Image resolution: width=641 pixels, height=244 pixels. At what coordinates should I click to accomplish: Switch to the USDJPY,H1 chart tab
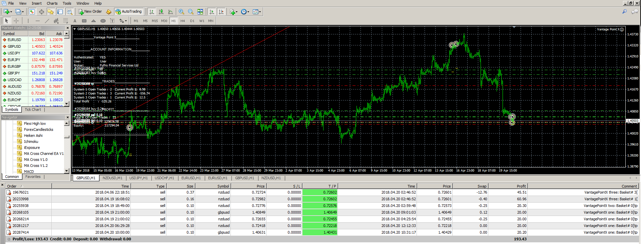tap(138, 178)
